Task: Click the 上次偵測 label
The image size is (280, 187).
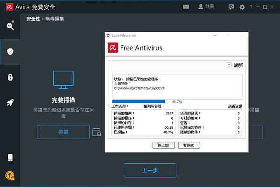Action: [x=120, y=106]
